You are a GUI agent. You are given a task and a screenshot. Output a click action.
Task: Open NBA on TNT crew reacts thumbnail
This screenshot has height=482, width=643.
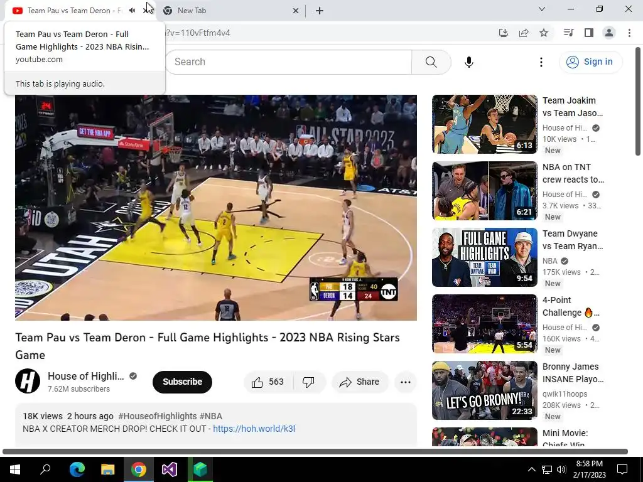pos(484,191)
